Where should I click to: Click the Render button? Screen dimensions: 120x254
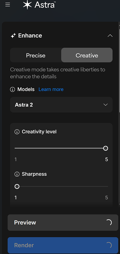[63, 245]
